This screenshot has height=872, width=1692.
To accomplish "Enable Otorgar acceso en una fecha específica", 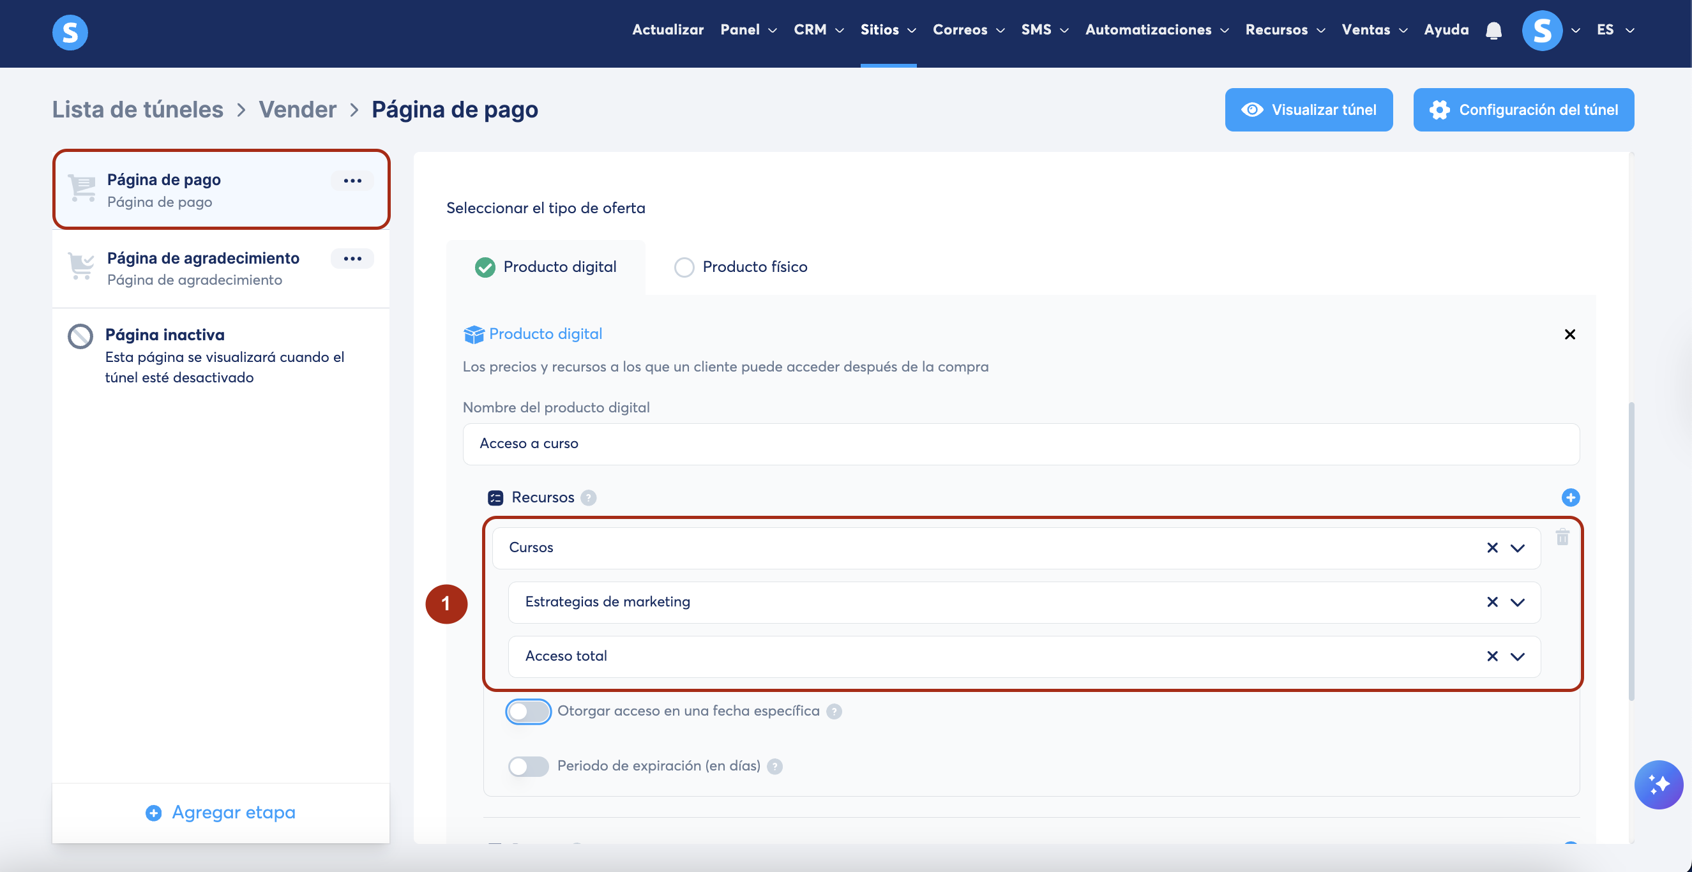I will [x=528, y=711].
